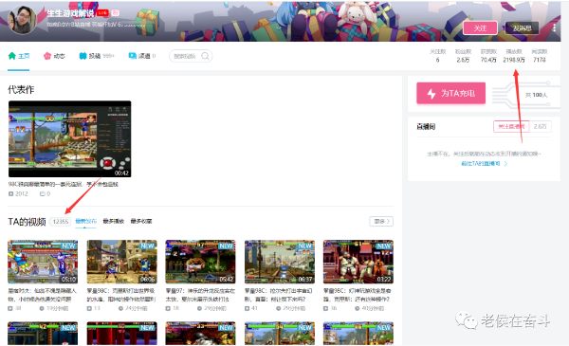Click the stat value 7178

click(540, 60)
